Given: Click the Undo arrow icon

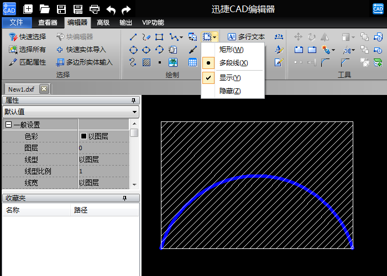Looking at the screenshot, I should pyautogui.click(x=111, y=9).
